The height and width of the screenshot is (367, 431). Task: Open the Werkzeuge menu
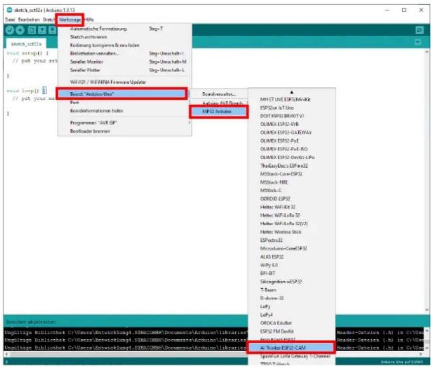(x=70, y=20)
